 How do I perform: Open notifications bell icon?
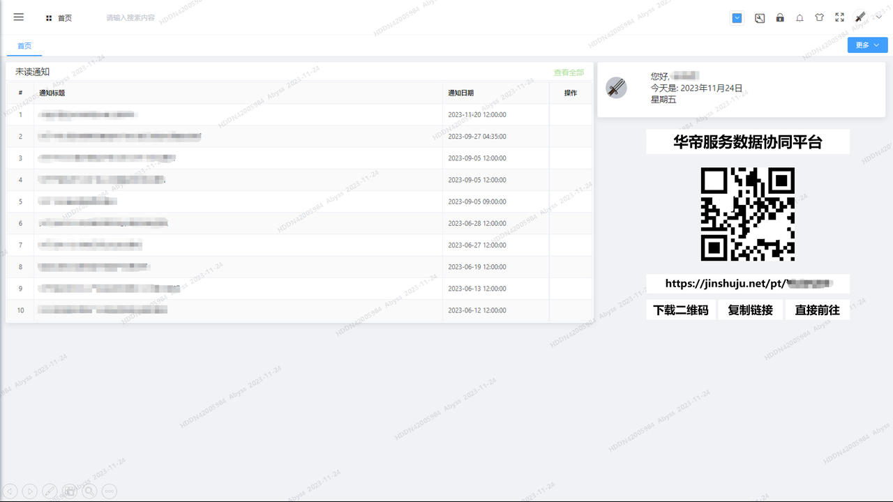pyautogui.click(x=800, y=18)
